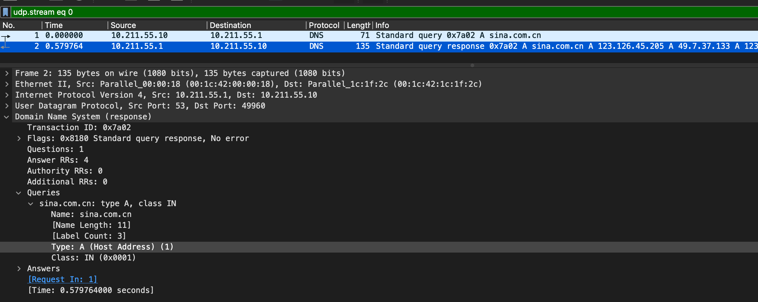Image resolution: width=758 pixels, height=302 pixels.
Task: Click the Destination column header
Action: click(230, 25)
